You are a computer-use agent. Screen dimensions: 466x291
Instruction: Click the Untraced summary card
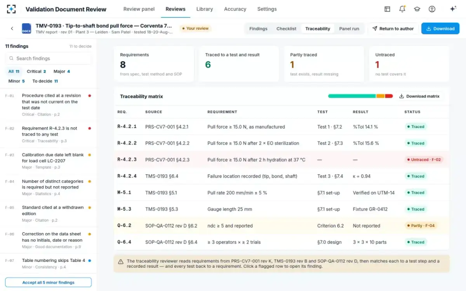coord(409,64)
